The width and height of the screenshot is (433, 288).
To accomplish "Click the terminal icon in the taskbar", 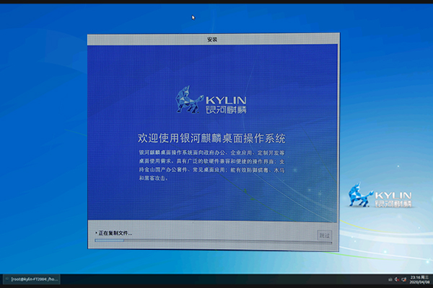I will 6,279.
